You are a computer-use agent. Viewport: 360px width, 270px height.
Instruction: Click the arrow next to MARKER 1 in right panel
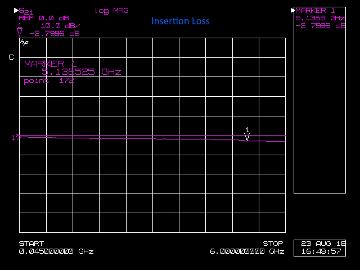tap(292, 10)
